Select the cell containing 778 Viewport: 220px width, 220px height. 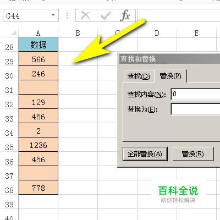point(38,188)
